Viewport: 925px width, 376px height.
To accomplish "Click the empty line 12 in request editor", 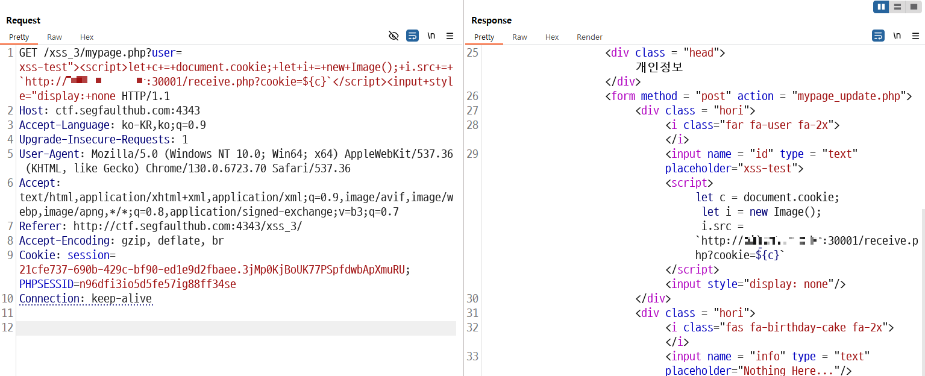I will [236, 328].
